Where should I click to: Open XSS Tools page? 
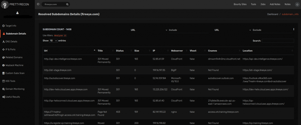coord(10,81)
